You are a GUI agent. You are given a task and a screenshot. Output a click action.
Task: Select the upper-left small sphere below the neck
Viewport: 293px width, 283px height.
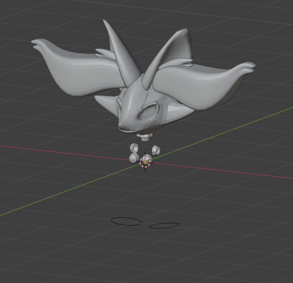(134, 147)
